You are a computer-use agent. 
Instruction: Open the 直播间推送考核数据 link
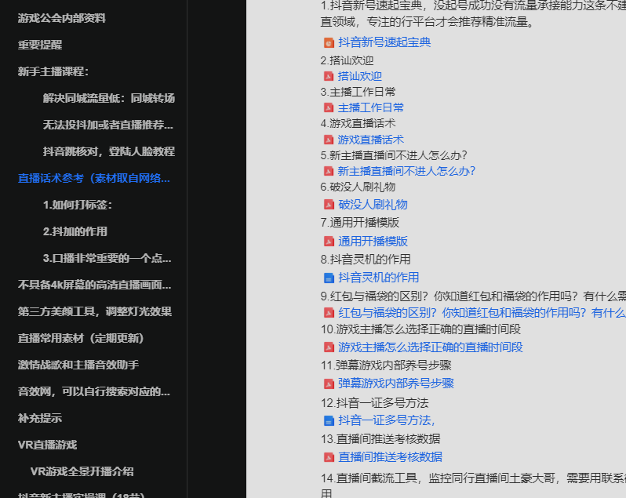[390, 457]
